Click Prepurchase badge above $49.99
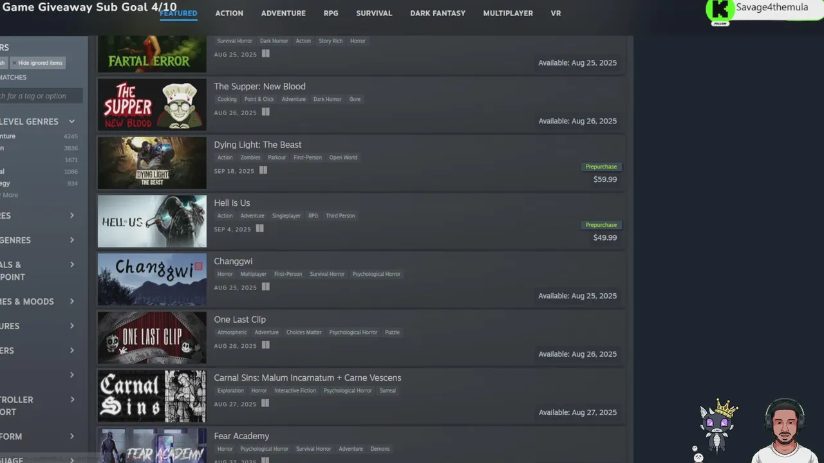Viewport: 824px width, 463px height. (x=601, y=225)
